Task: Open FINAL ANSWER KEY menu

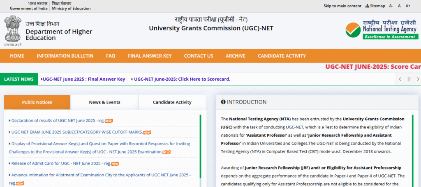Action: (x=150, y=56)
